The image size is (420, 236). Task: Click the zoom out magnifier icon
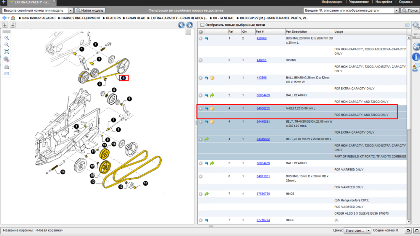[x=7, y=45]
